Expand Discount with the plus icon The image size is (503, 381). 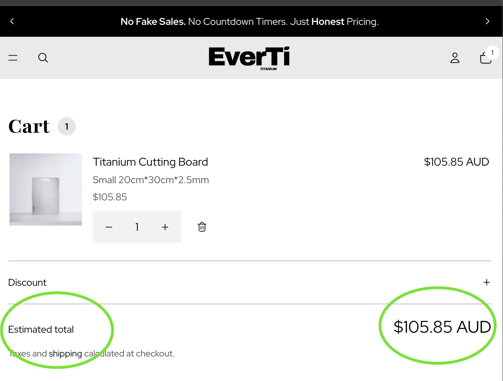487,282
